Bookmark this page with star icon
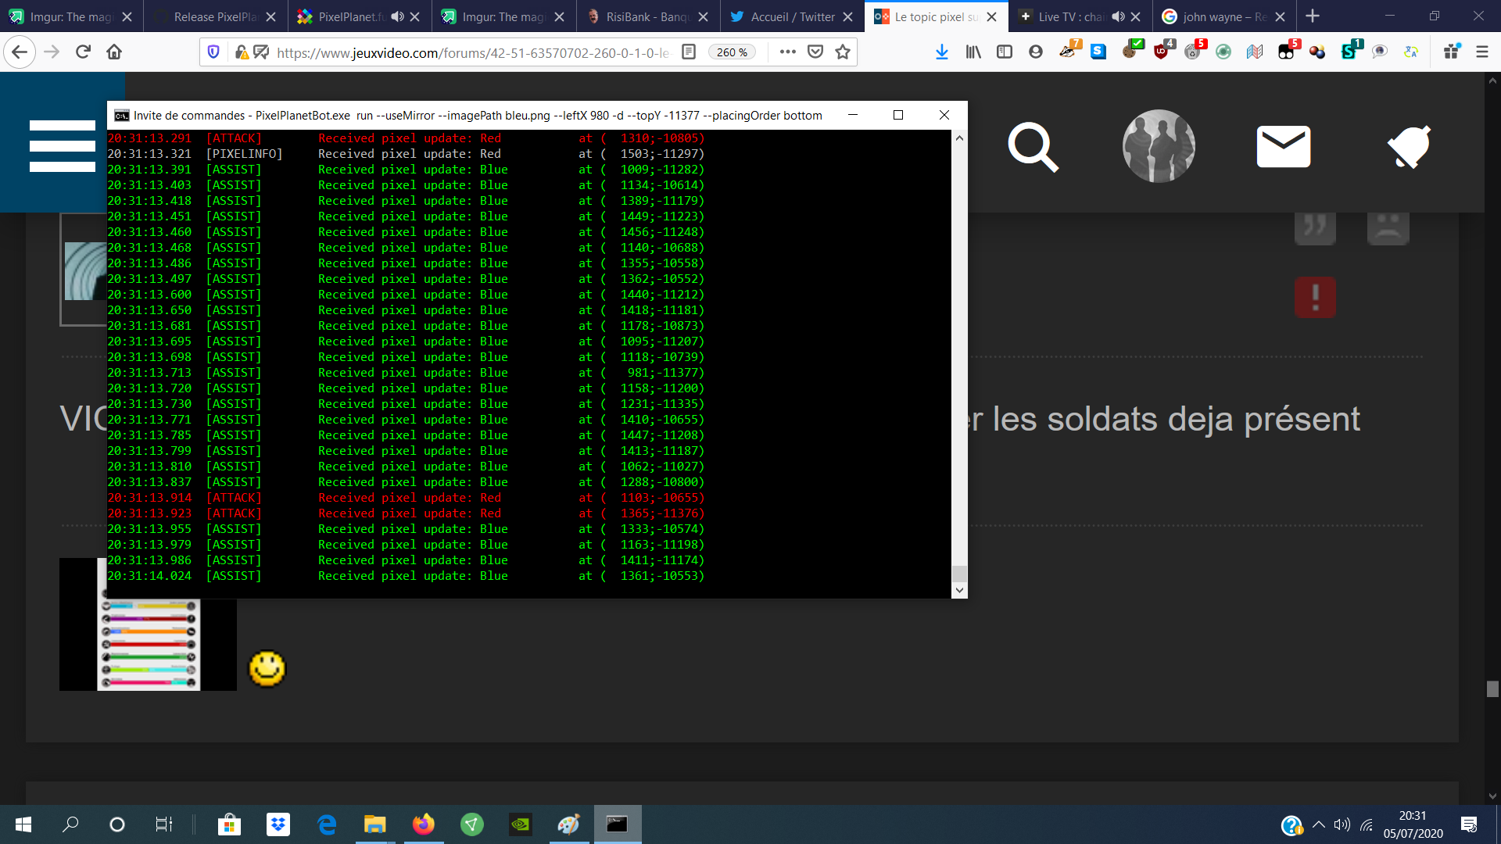Screen dimensions: 1501x844 click(843, 52)
